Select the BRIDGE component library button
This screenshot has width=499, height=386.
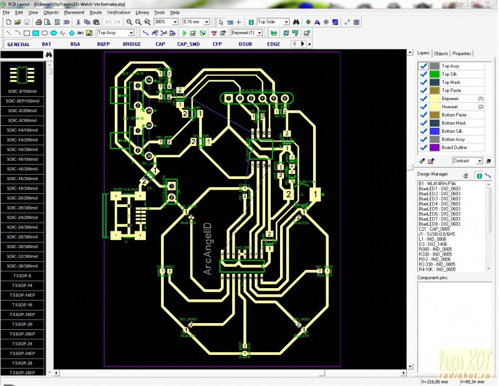click(x=132, y=44)
